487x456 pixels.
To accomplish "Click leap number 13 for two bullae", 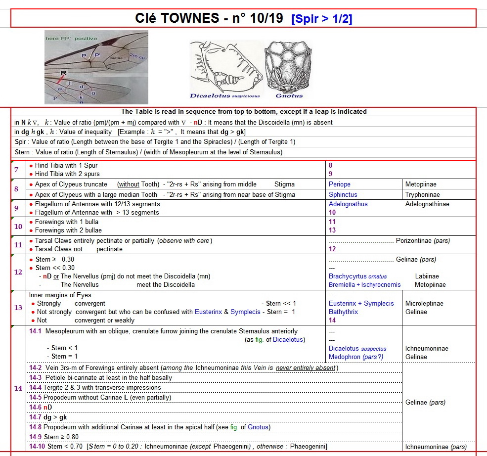I will (x=332, y=230).
